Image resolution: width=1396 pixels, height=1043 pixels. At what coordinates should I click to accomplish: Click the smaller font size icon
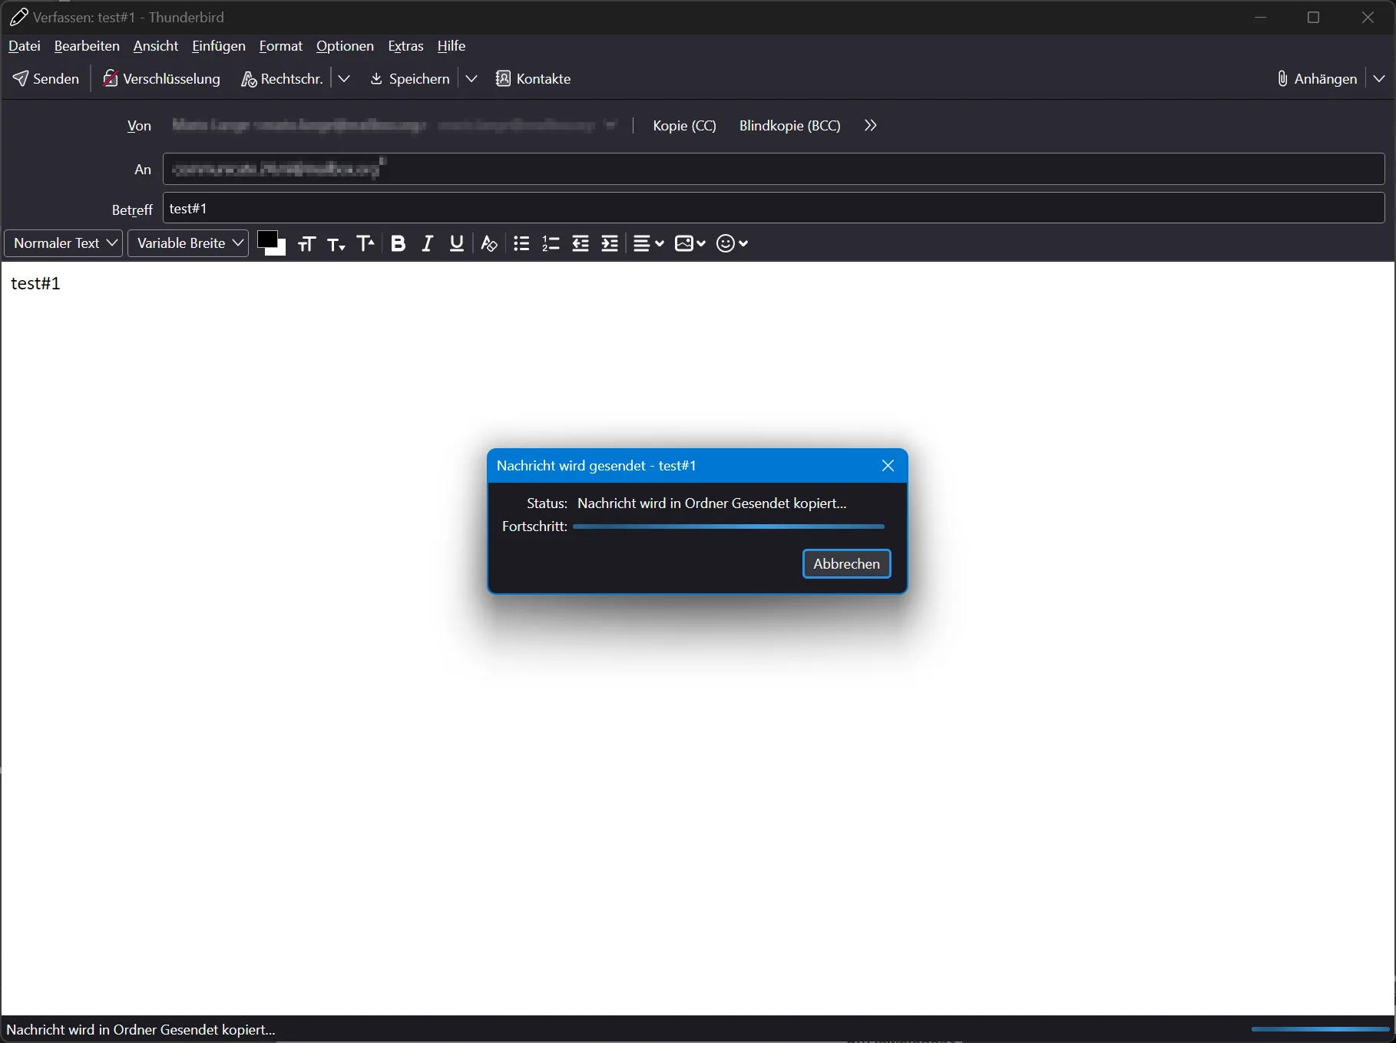tap(336, 243)
